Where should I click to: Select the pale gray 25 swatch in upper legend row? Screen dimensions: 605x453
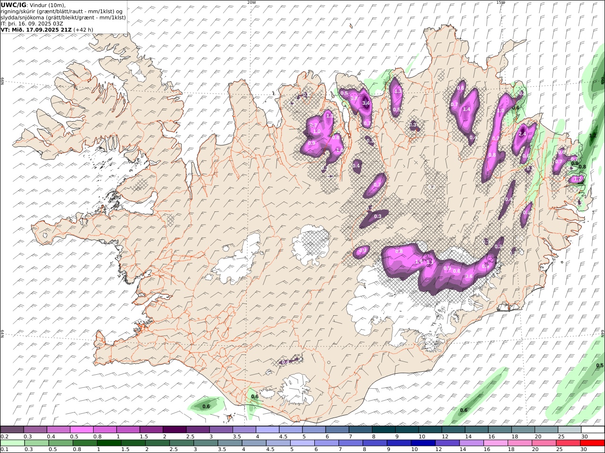tap(570, 429)
